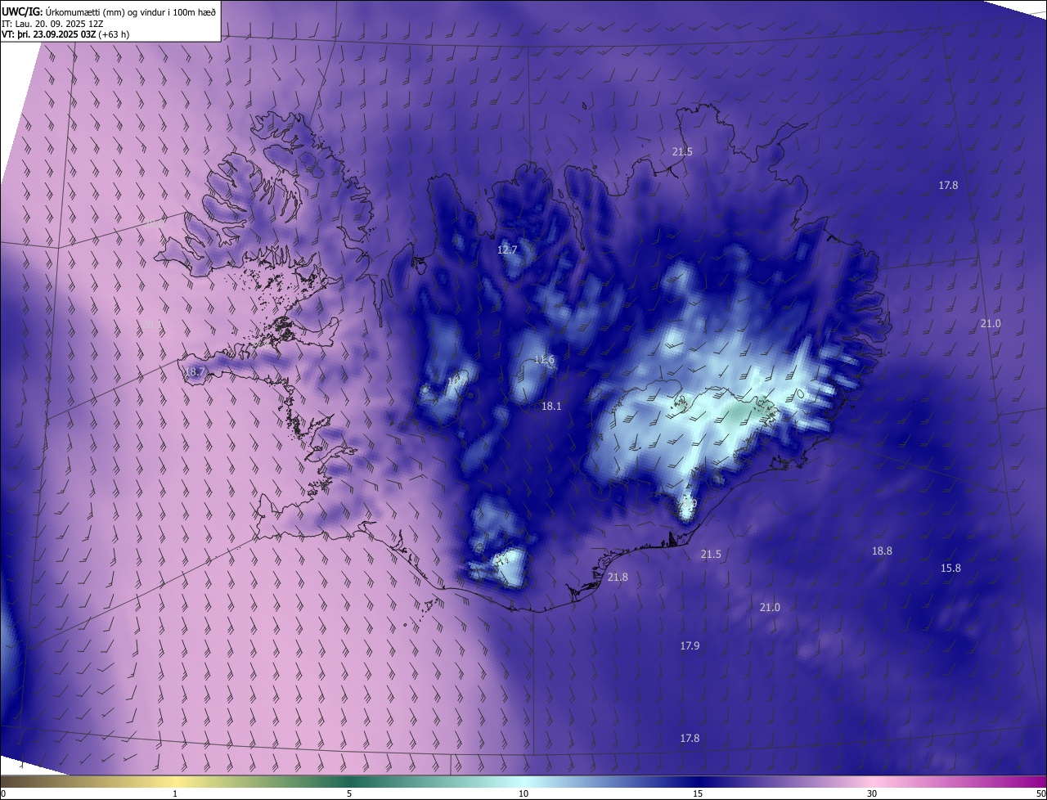The height and width of the screenshot is (800, 1047).
Task: Click the 15 label on the colour scale
Action: click(698, 793)
